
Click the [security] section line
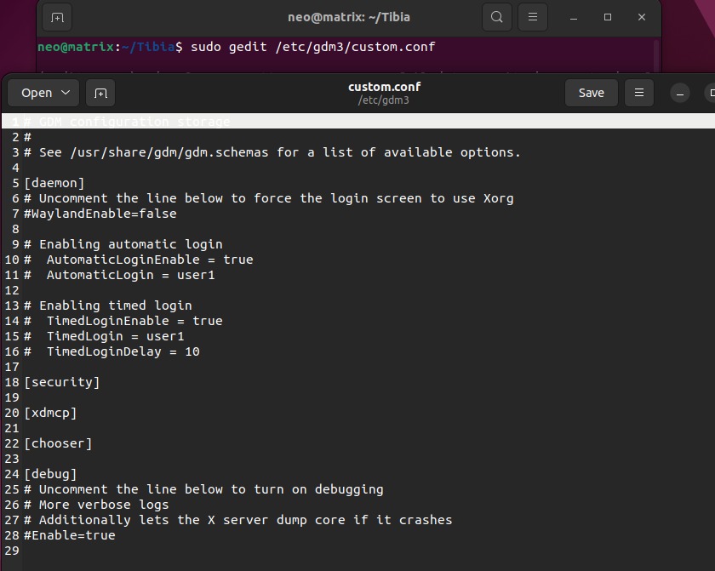point(62,382)
